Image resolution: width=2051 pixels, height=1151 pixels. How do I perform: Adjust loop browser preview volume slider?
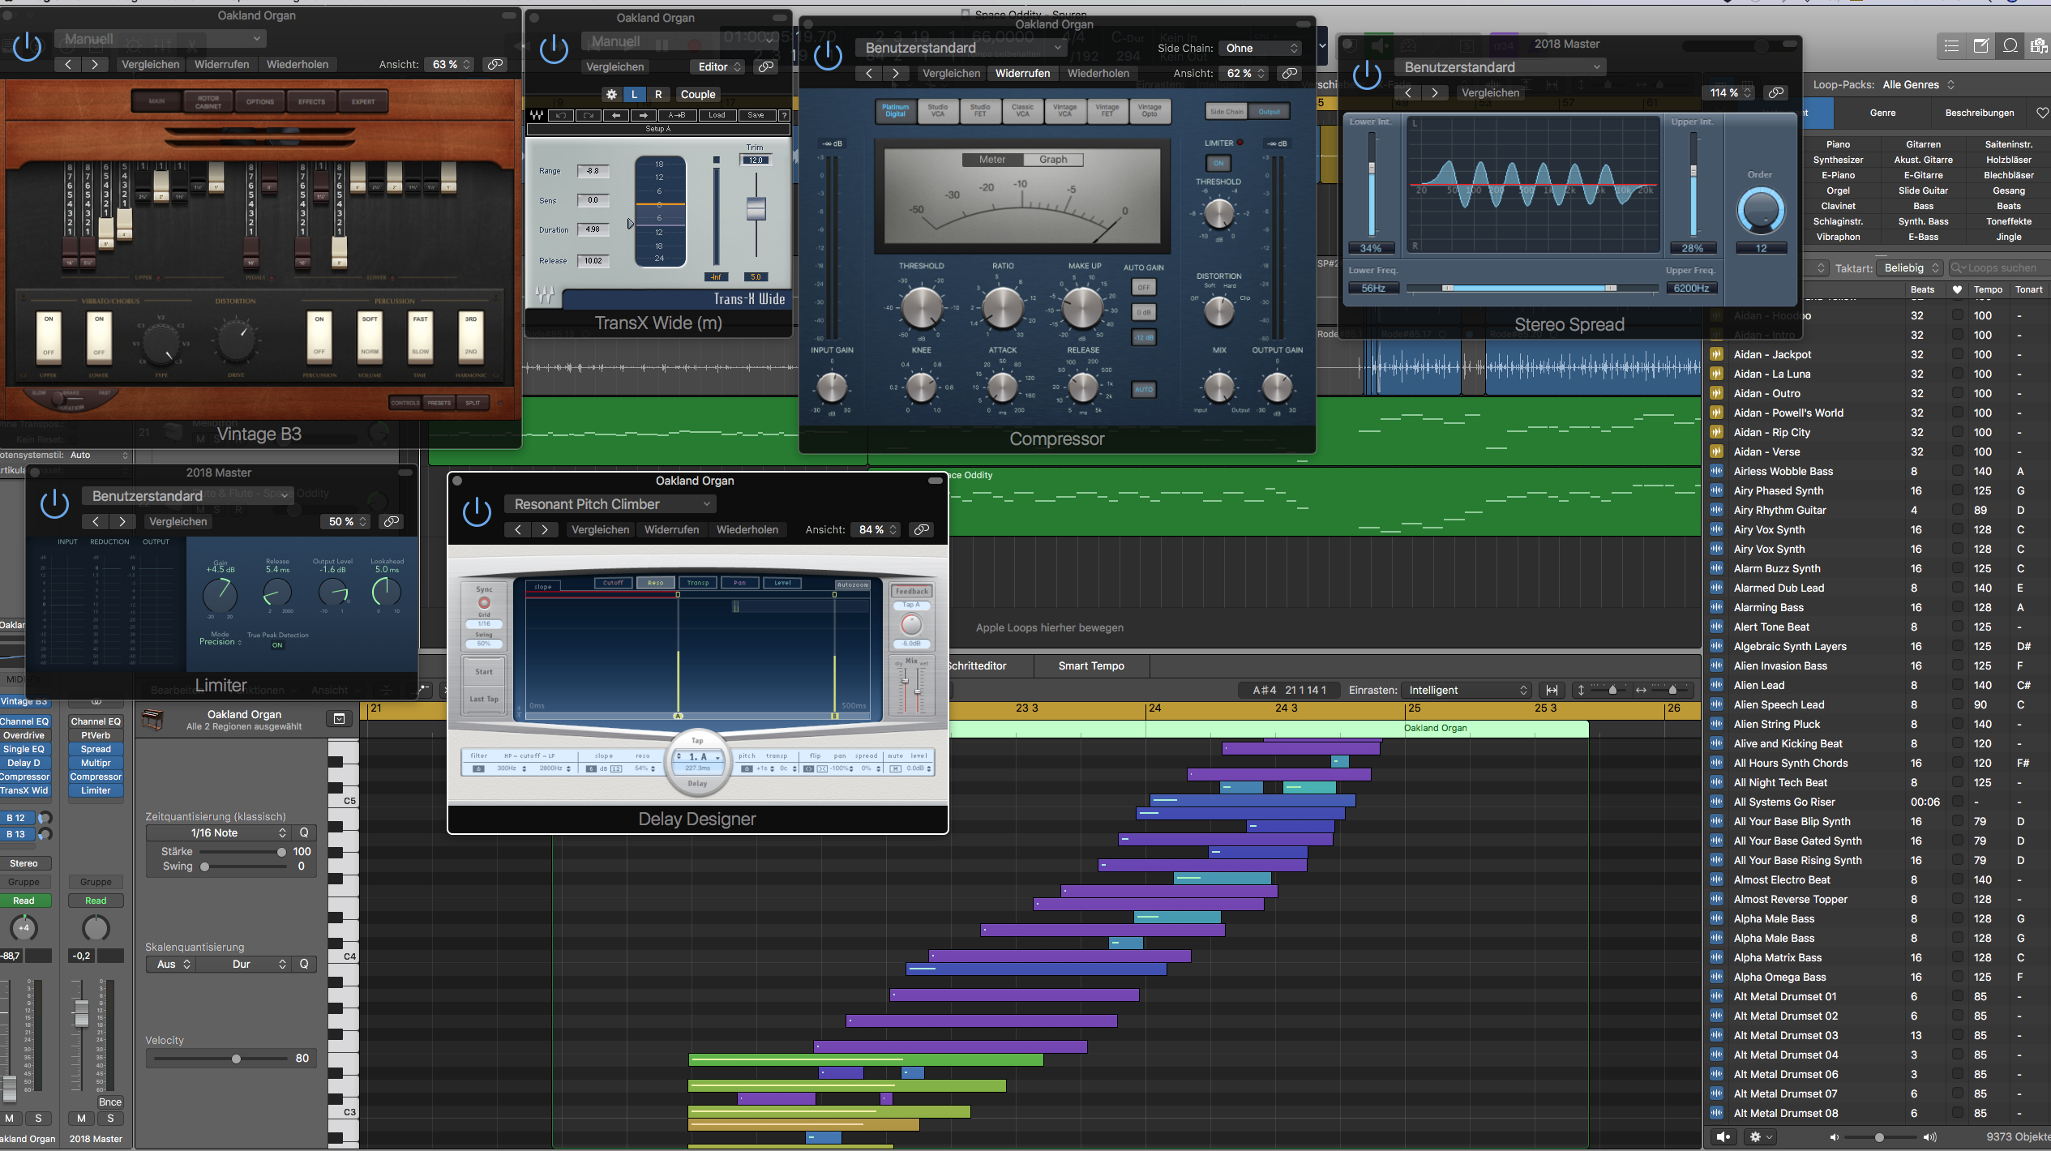pos(1879,1137)
